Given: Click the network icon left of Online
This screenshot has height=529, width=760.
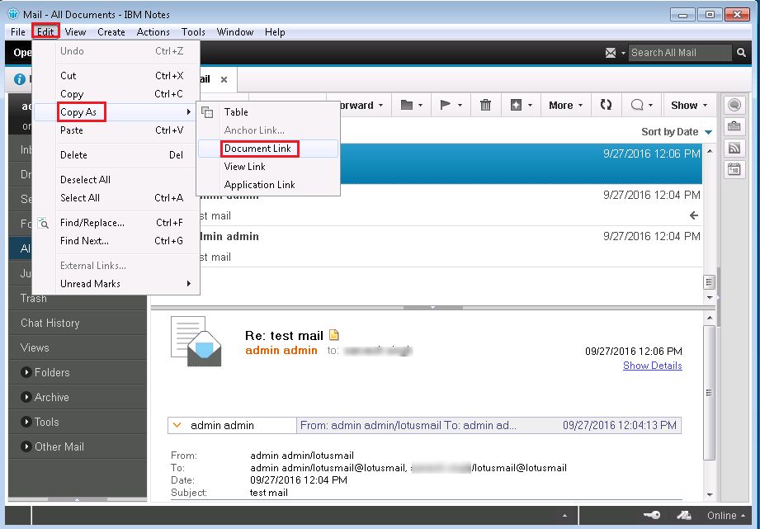Looking at the screenshot, I should (x=684, y=515).
